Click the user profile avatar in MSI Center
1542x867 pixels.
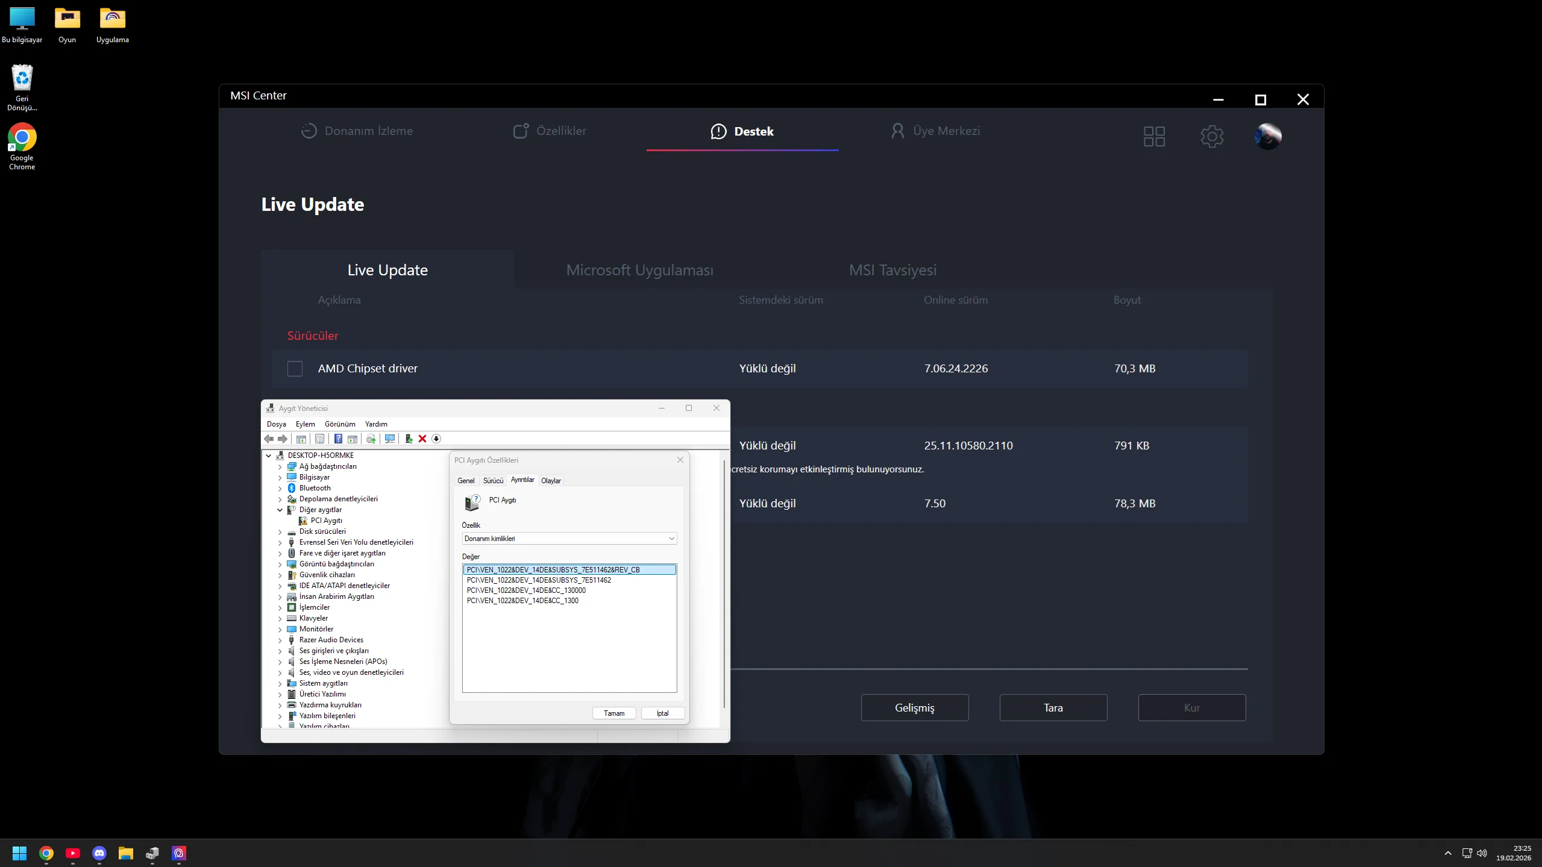pyautogui.click(x=1268, y=136)
